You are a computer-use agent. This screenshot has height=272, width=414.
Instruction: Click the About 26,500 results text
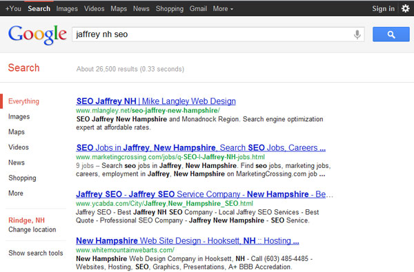(130, 69)
